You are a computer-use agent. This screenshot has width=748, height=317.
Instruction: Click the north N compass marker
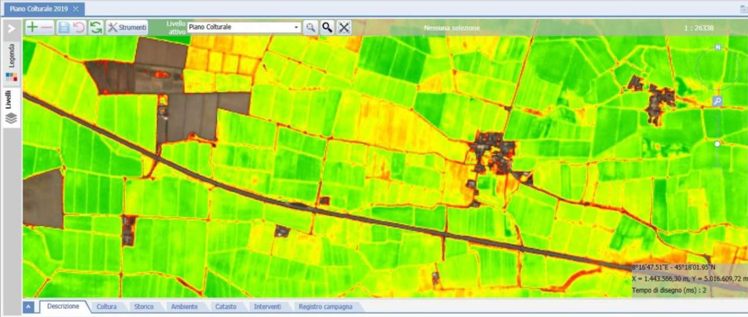point(718,47)
